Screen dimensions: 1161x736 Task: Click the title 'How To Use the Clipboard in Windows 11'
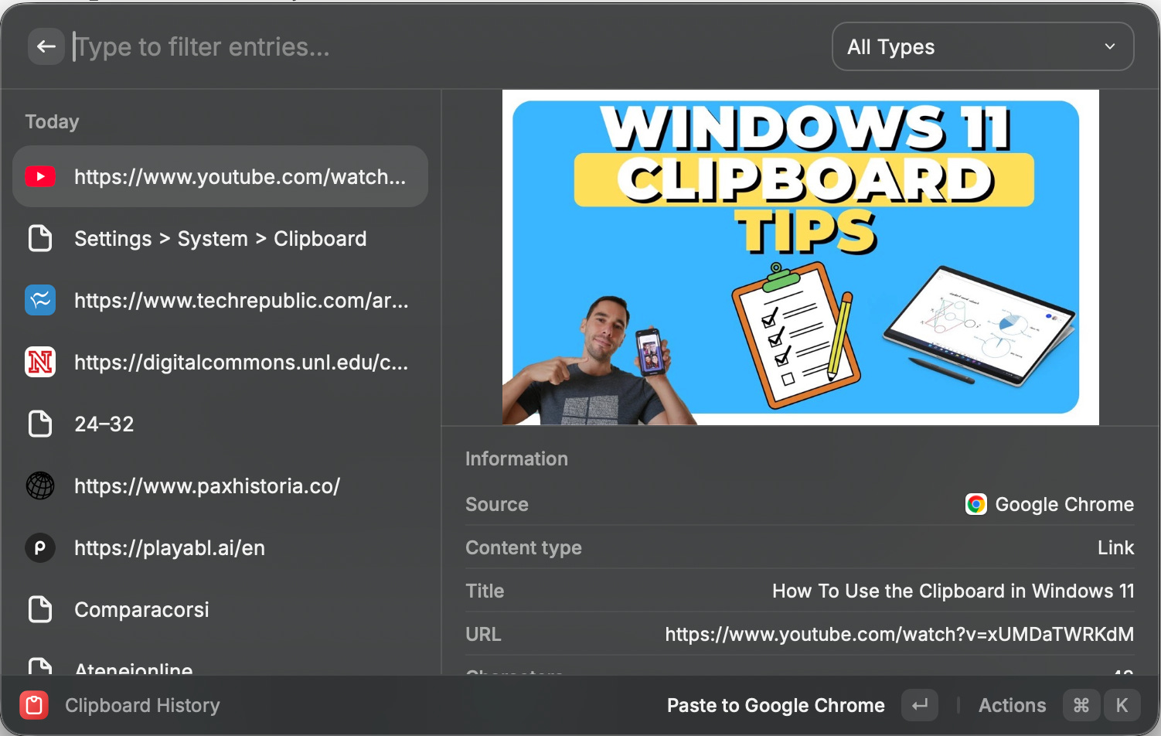click(x=953, y=591)
